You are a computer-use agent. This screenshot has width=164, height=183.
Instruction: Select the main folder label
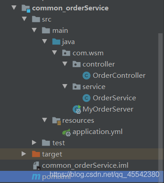[60, 31]
